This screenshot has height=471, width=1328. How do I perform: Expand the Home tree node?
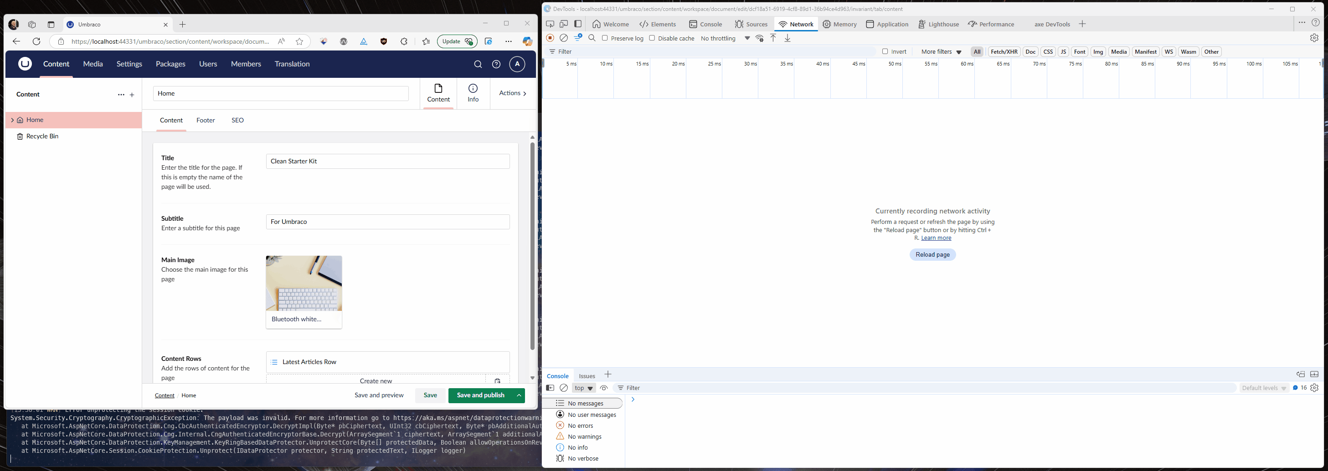point(12,120)
